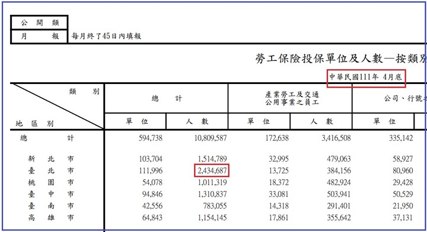Click the 新北市 row label
Viewport: 427px width, 232px height.
pyautogui.click(x=50, y=159)
